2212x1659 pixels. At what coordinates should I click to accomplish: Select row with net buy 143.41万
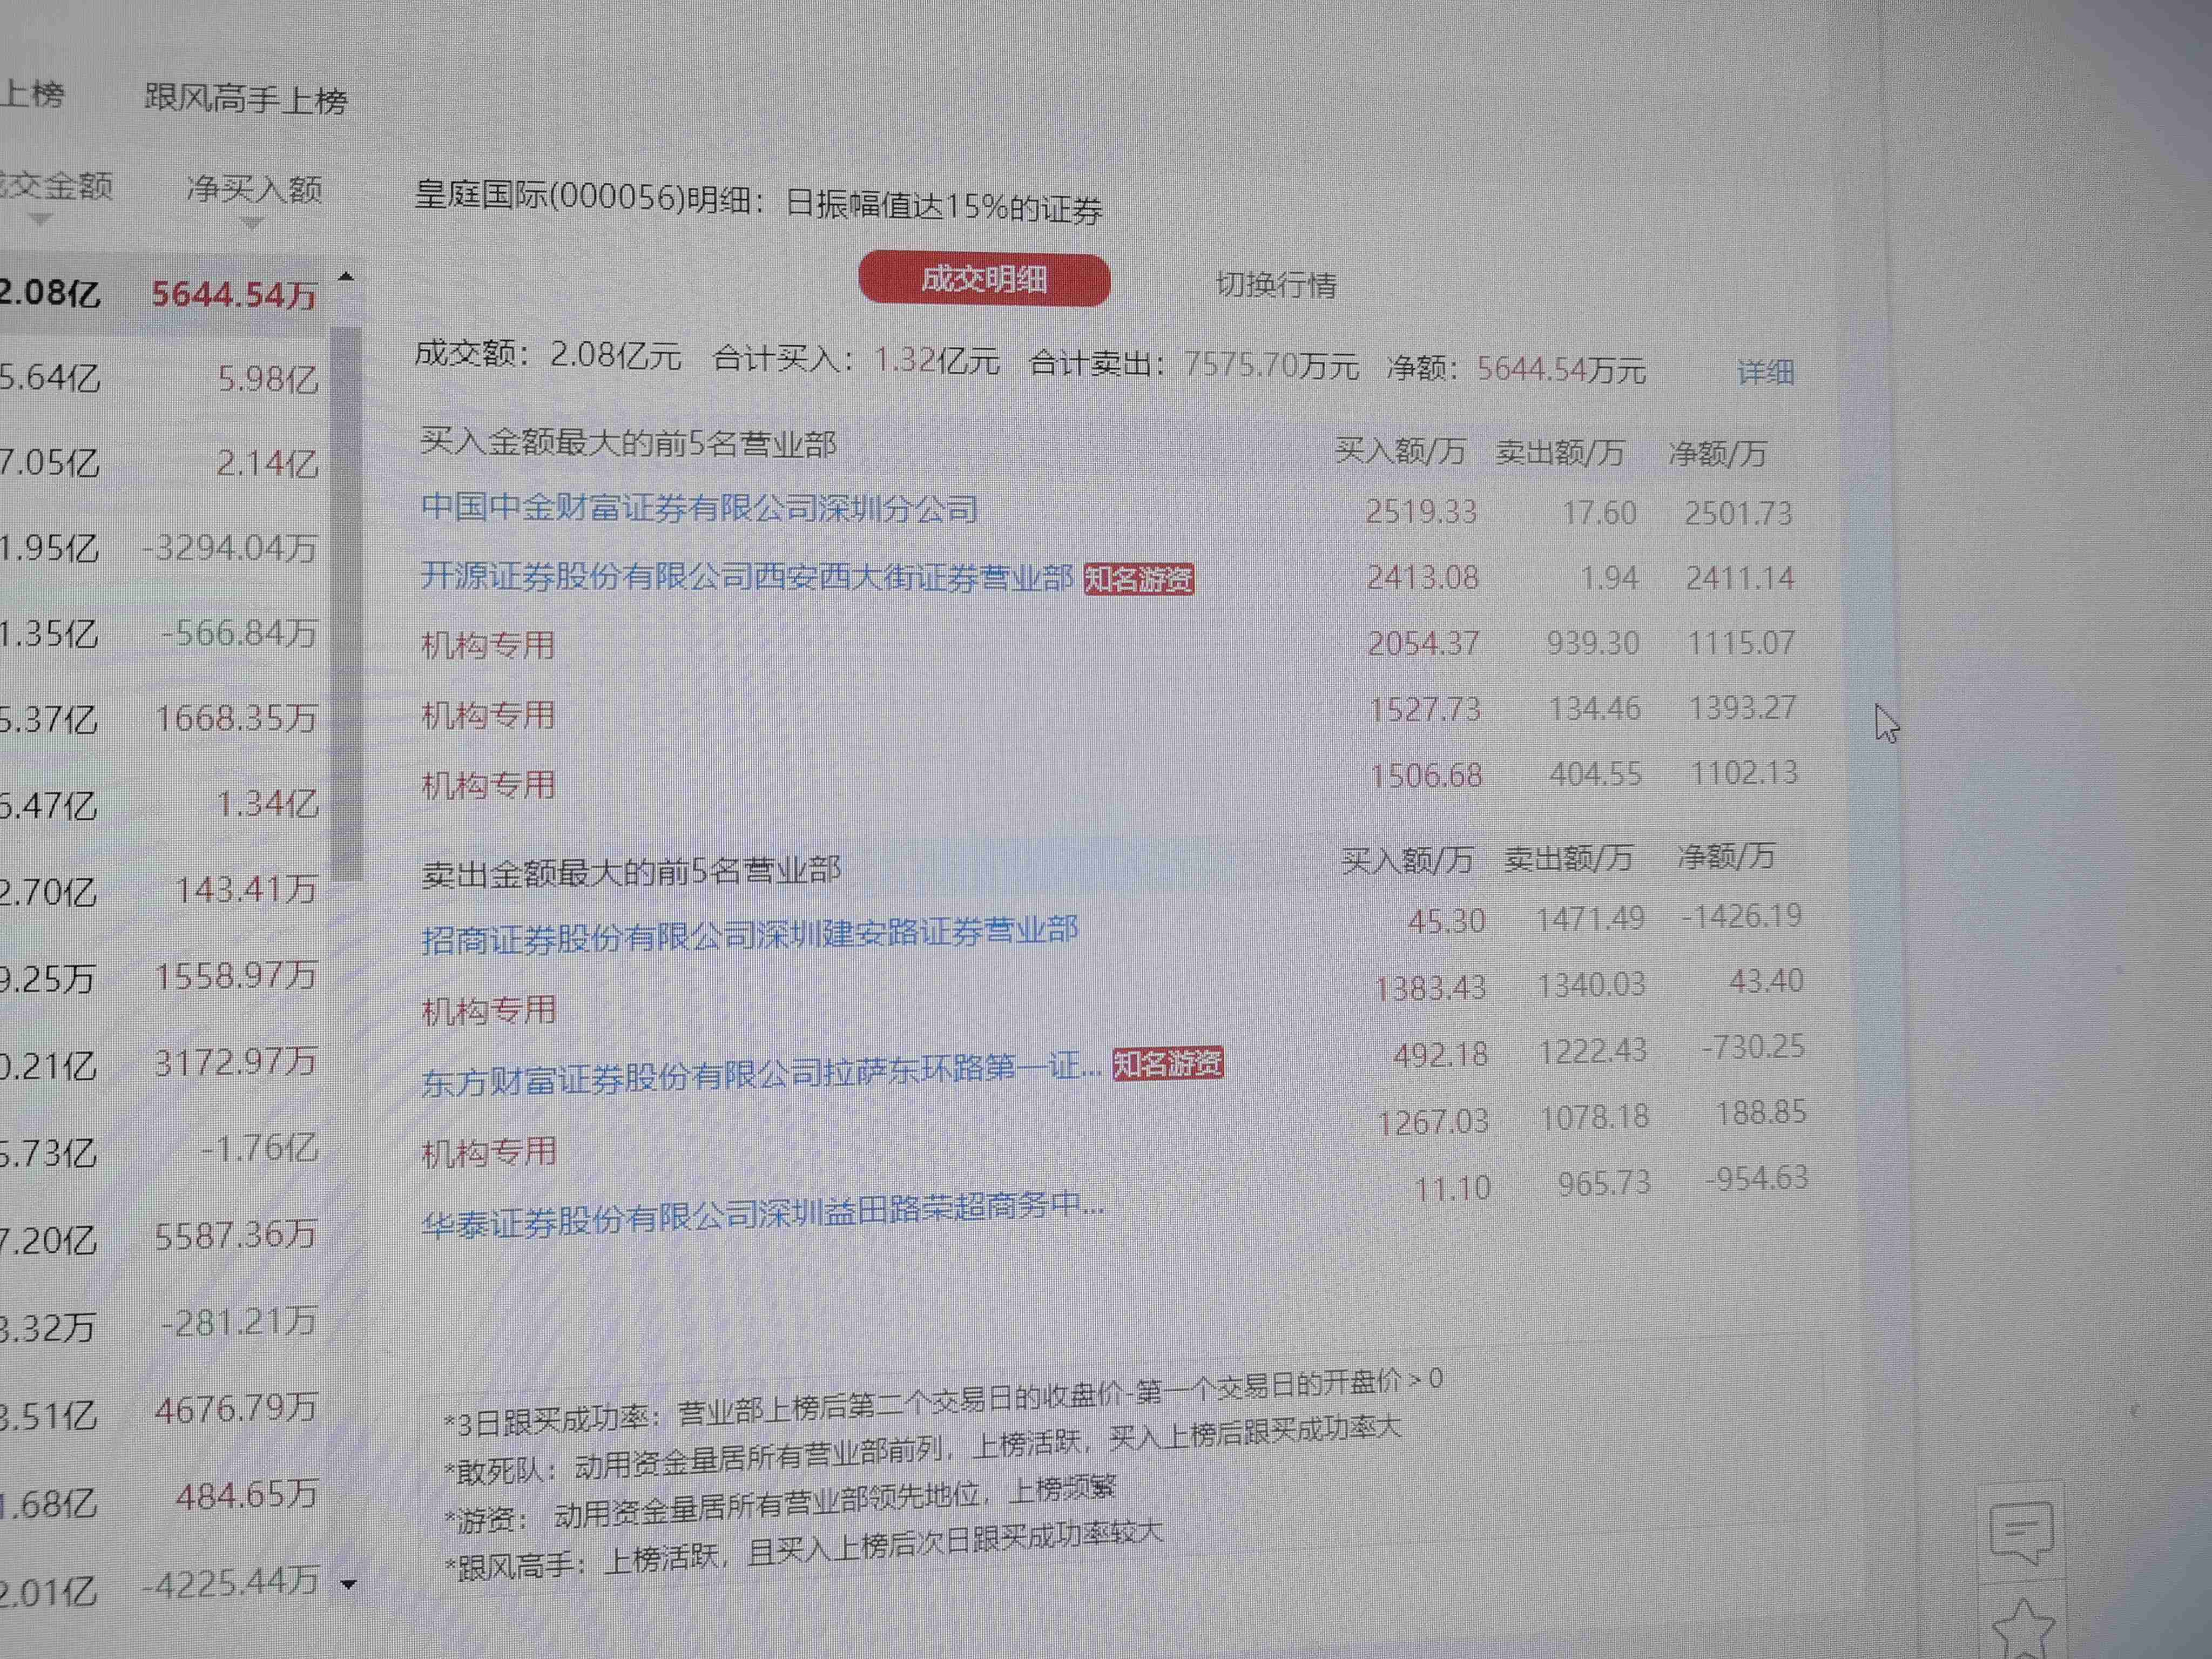[x=165, y=890]
